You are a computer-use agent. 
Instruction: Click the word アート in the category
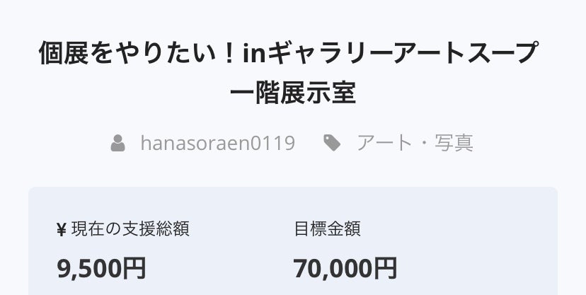click(384, 144)
